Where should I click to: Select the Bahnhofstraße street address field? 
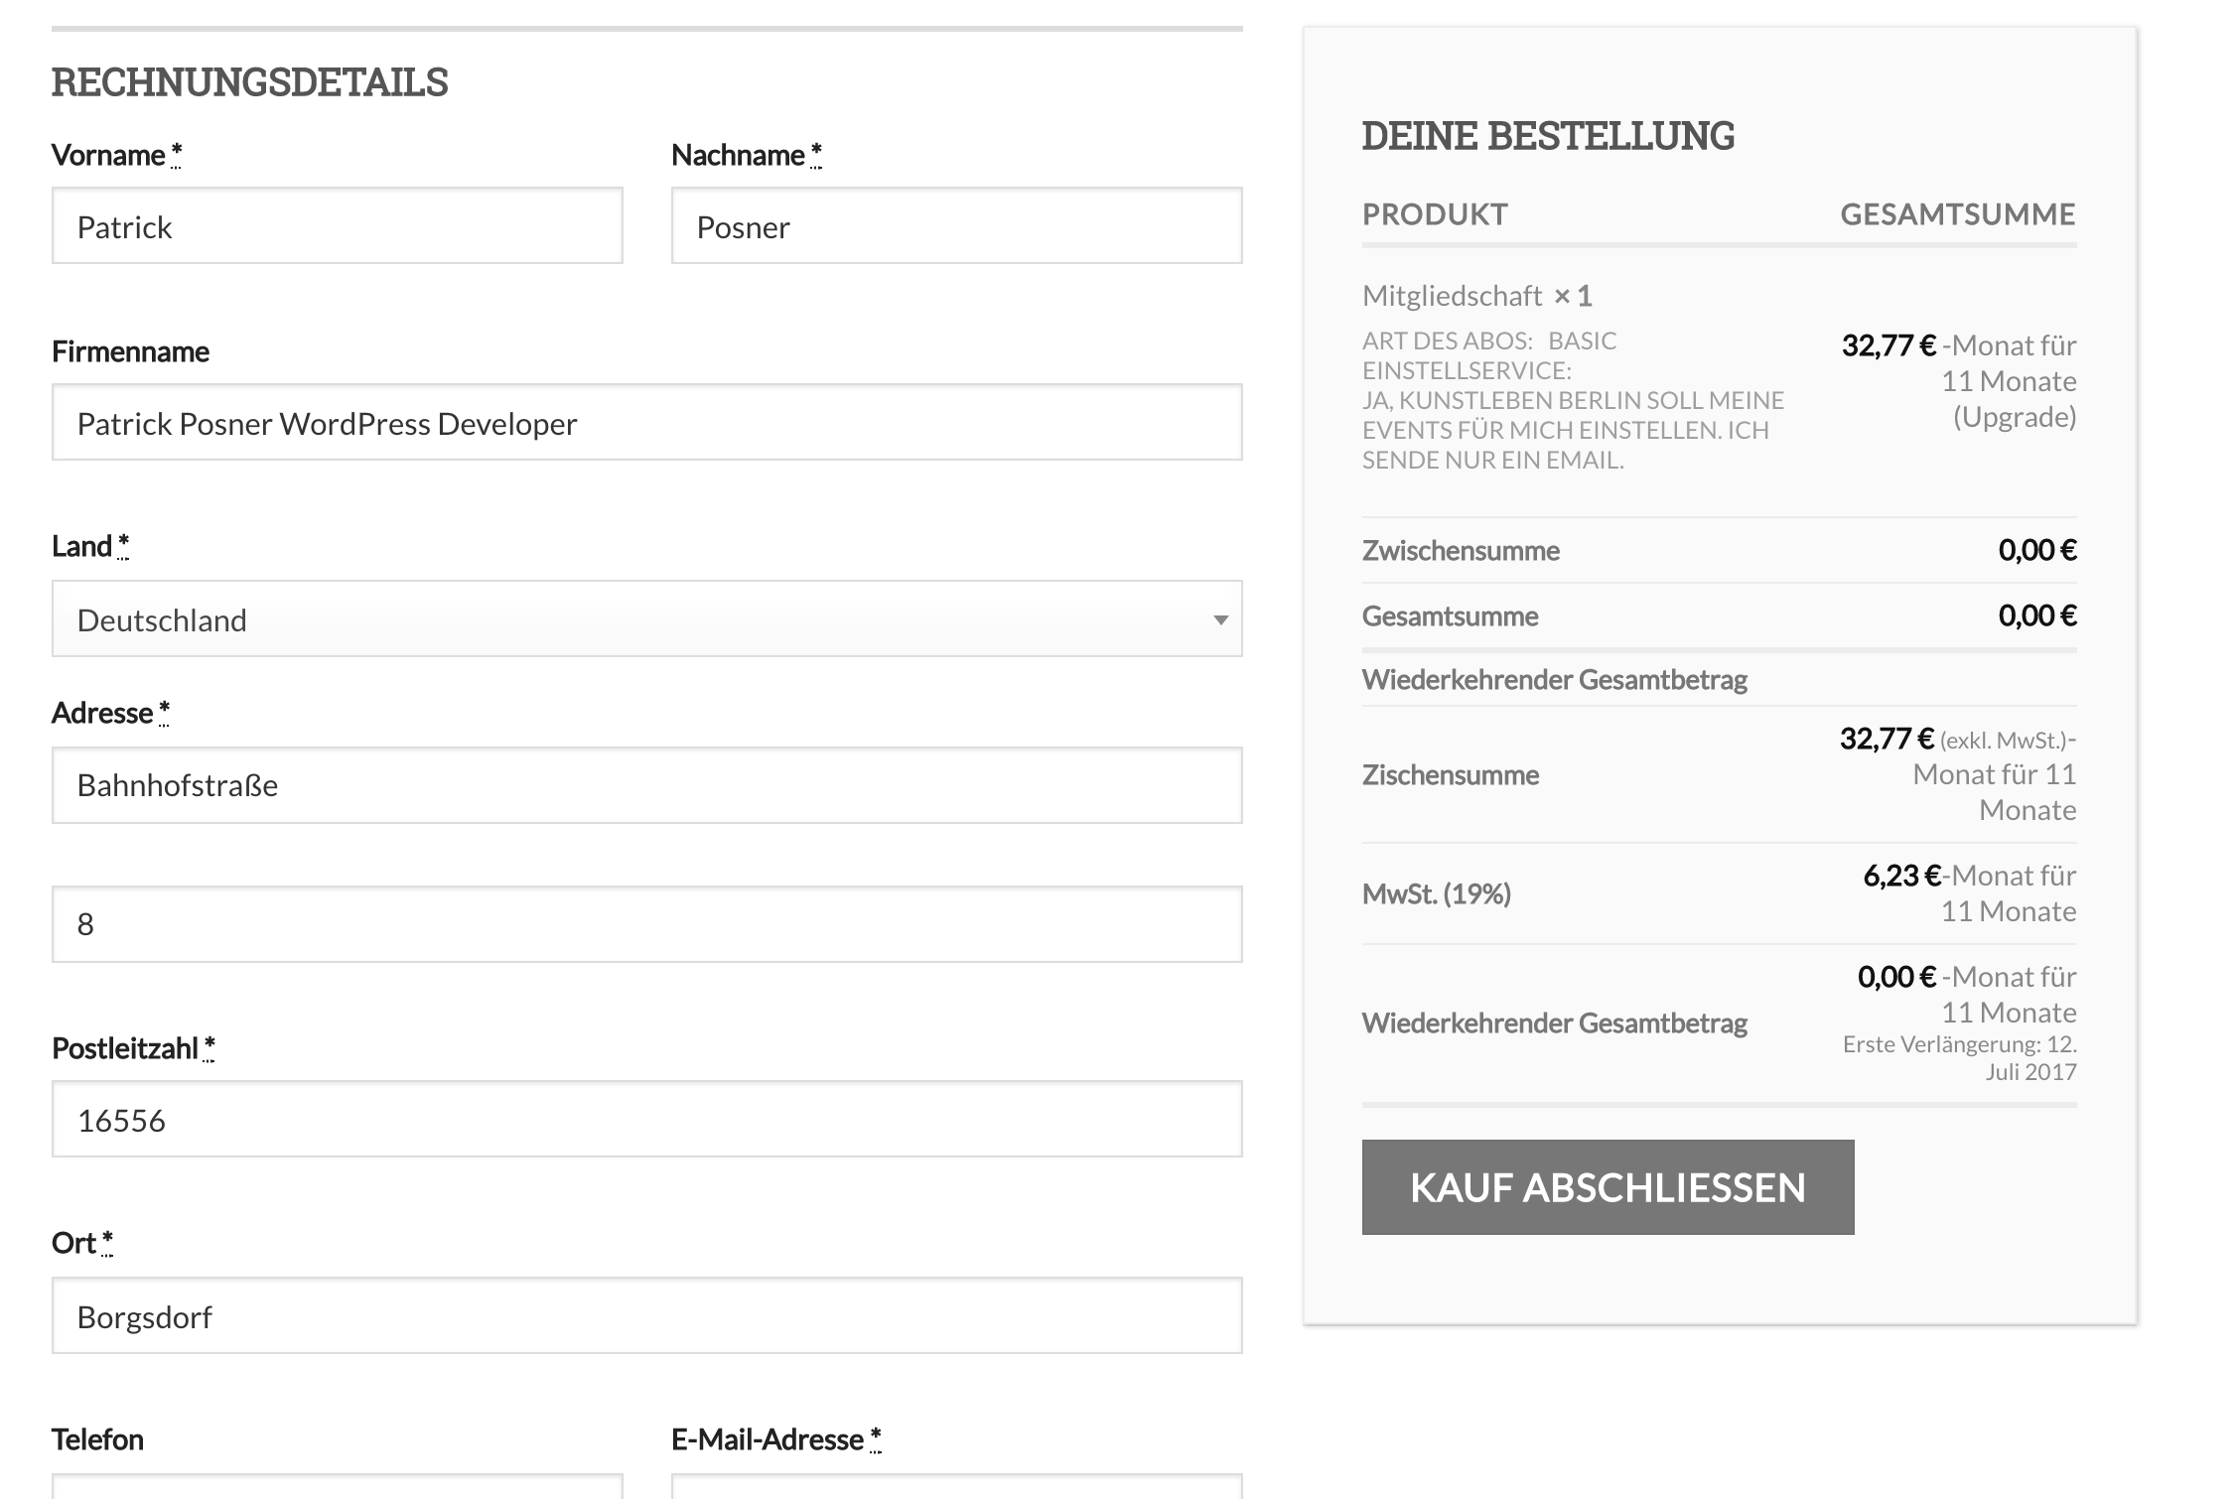tap(646, 785)
